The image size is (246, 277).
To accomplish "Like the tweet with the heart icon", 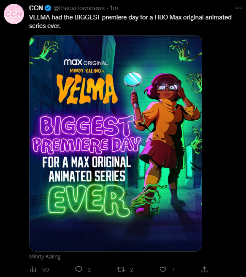I will 163,269.
